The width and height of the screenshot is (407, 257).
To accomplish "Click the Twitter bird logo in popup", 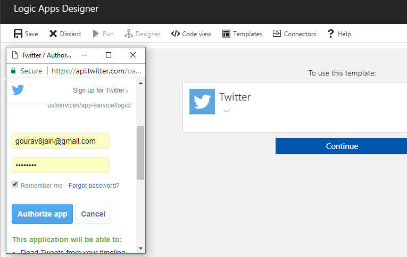I will click(x=18, y=90).
